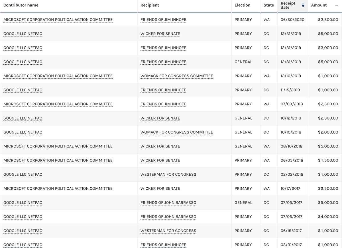Click the State column header
The width and height of the screenshot is (342, 248).
[x=268, y=5]
